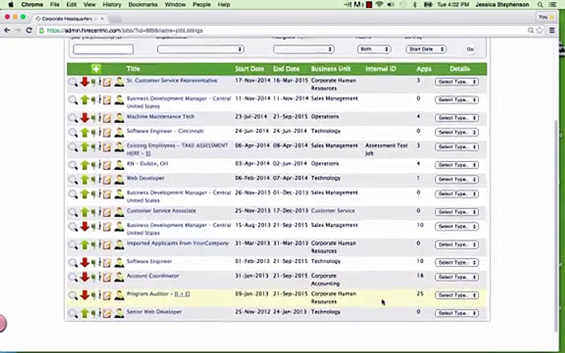565x353 pixels.
Task: Sort table by Start Date column header
Action: (x=249, y=69)
